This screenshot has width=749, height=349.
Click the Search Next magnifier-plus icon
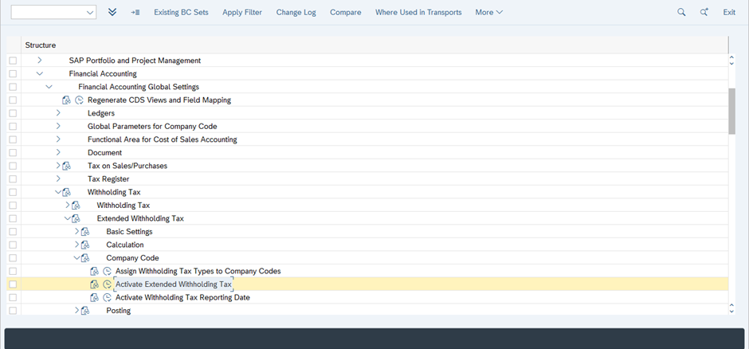pyautogui.click(x=704, y=13)
